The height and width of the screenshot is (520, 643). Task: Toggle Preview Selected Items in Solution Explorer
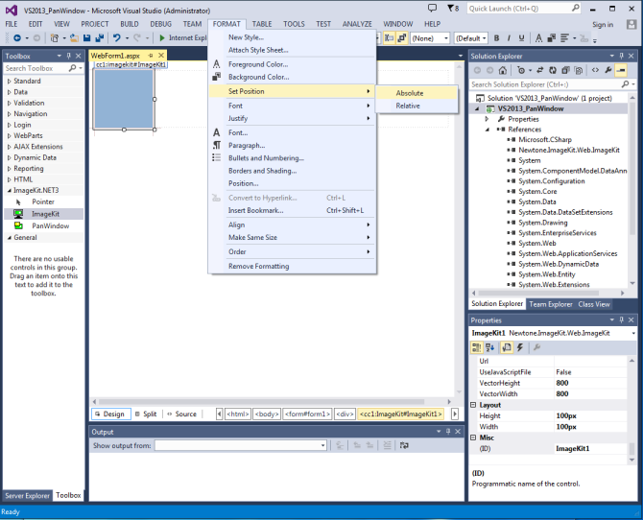621,71
